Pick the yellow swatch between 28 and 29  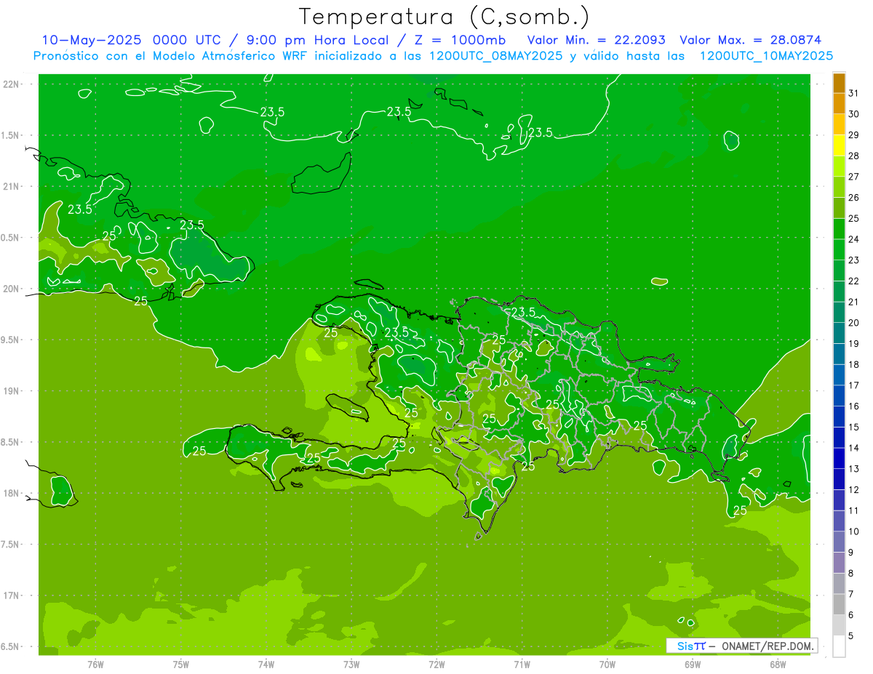[839, 145]
